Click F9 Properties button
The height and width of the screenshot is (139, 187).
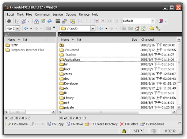click(152, 124)
